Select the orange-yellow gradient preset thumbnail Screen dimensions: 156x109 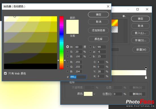click(x=115, y=23)
